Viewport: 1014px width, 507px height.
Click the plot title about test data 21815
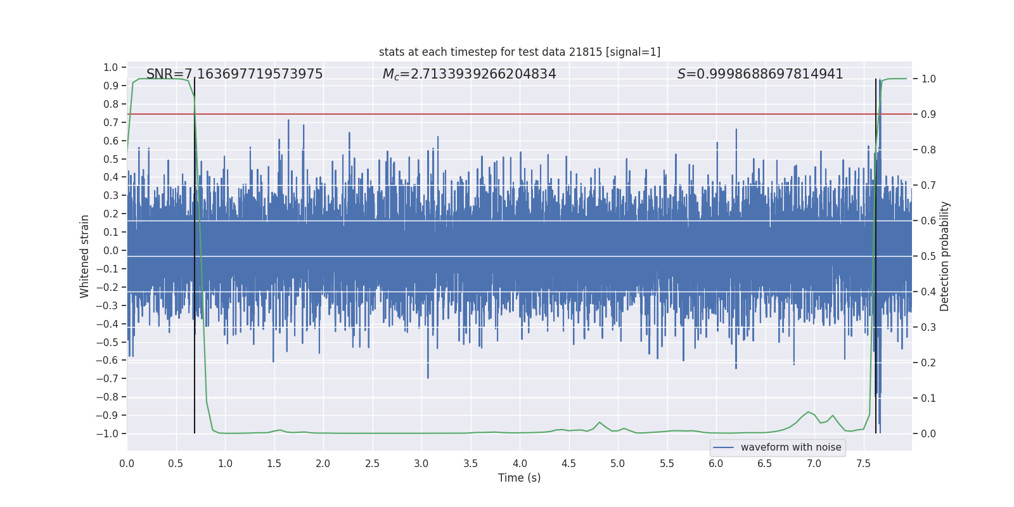[519, 52]
